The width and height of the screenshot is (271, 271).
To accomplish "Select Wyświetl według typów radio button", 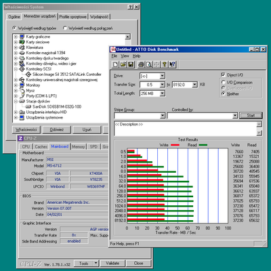I will [15, 28].
